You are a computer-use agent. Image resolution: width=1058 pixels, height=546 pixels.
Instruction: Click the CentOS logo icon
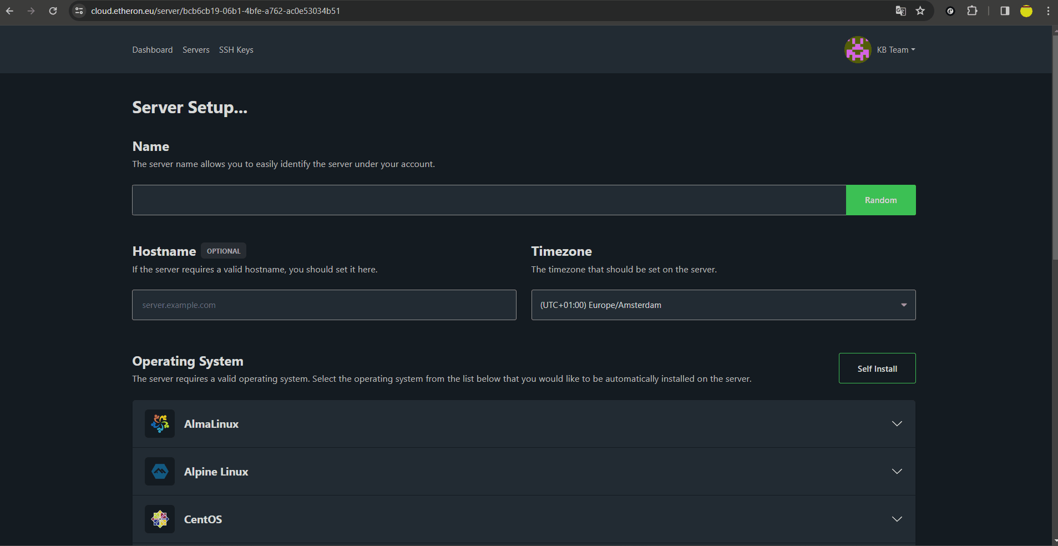(160, 519)
